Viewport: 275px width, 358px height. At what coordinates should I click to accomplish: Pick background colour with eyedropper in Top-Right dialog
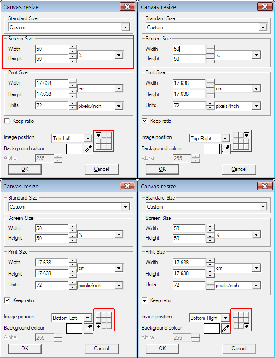226,149
